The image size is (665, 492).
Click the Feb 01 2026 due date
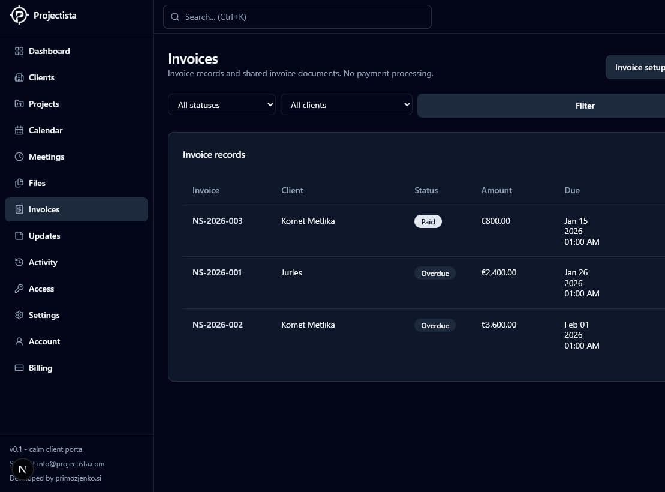tap(582, 335)
